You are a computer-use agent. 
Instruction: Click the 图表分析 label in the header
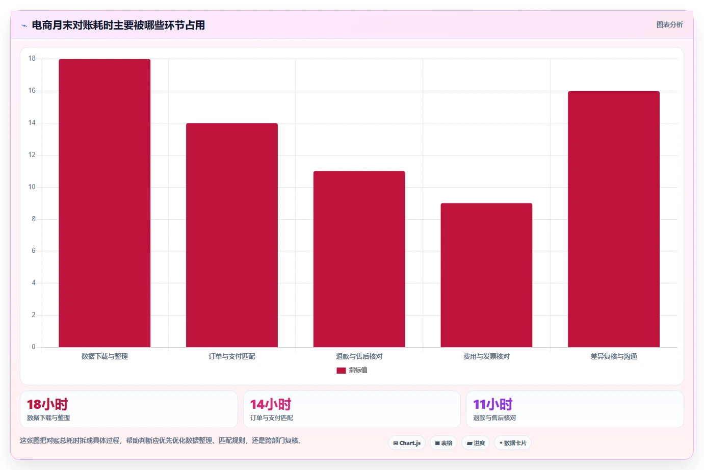(669, 24)
